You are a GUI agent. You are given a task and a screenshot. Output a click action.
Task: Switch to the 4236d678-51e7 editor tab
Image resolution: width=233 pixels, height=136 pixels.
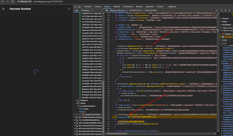pyautogui.click(x=143, y=10)
